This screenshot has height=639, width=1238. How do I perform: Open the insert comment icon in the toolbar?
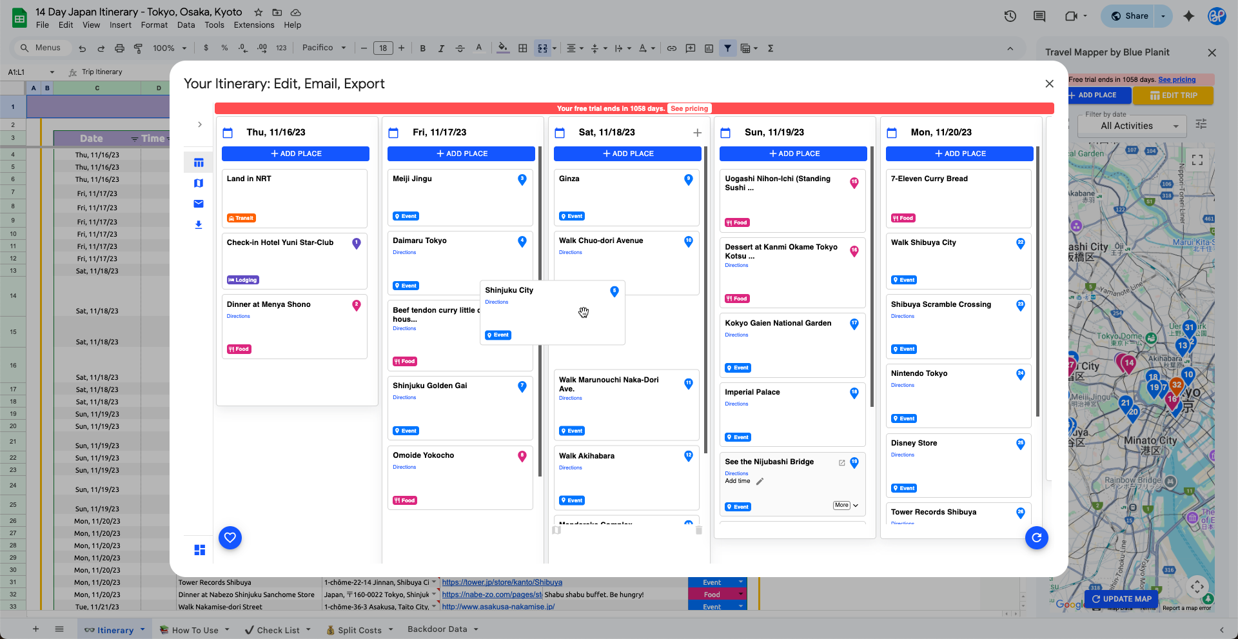(x=691, y=48)
